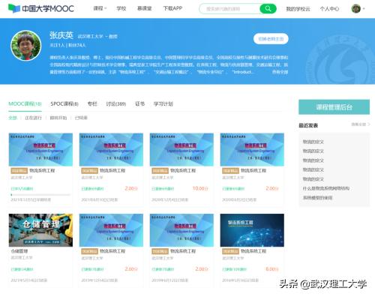The height and width of the screenshot is (297, 375).
Task: Click the white pill button in banner
Action: (x=271, y=39)
